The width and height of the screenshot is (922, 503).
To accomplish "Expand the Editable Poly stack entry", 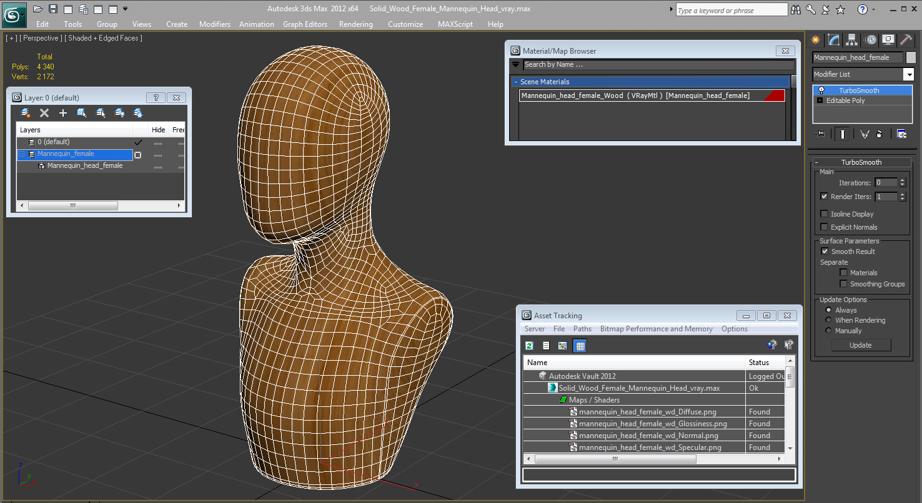I will (820, 100).
